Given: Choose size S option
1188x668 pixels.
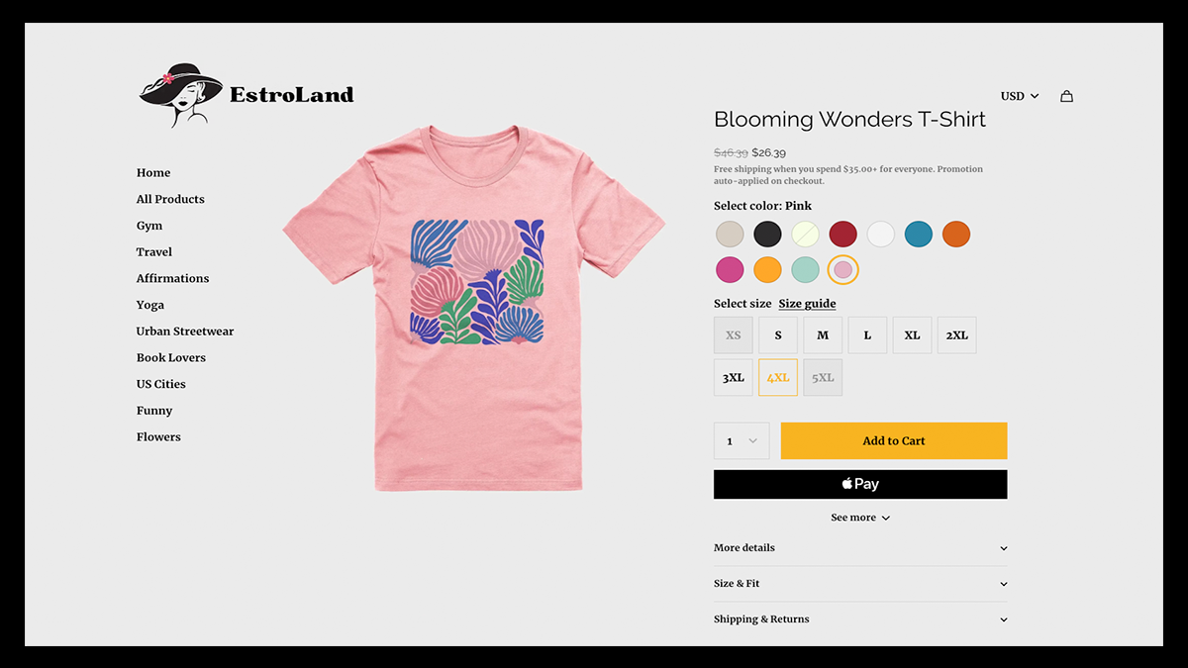Looking at the screenshot, I should (x=778, y=335).
